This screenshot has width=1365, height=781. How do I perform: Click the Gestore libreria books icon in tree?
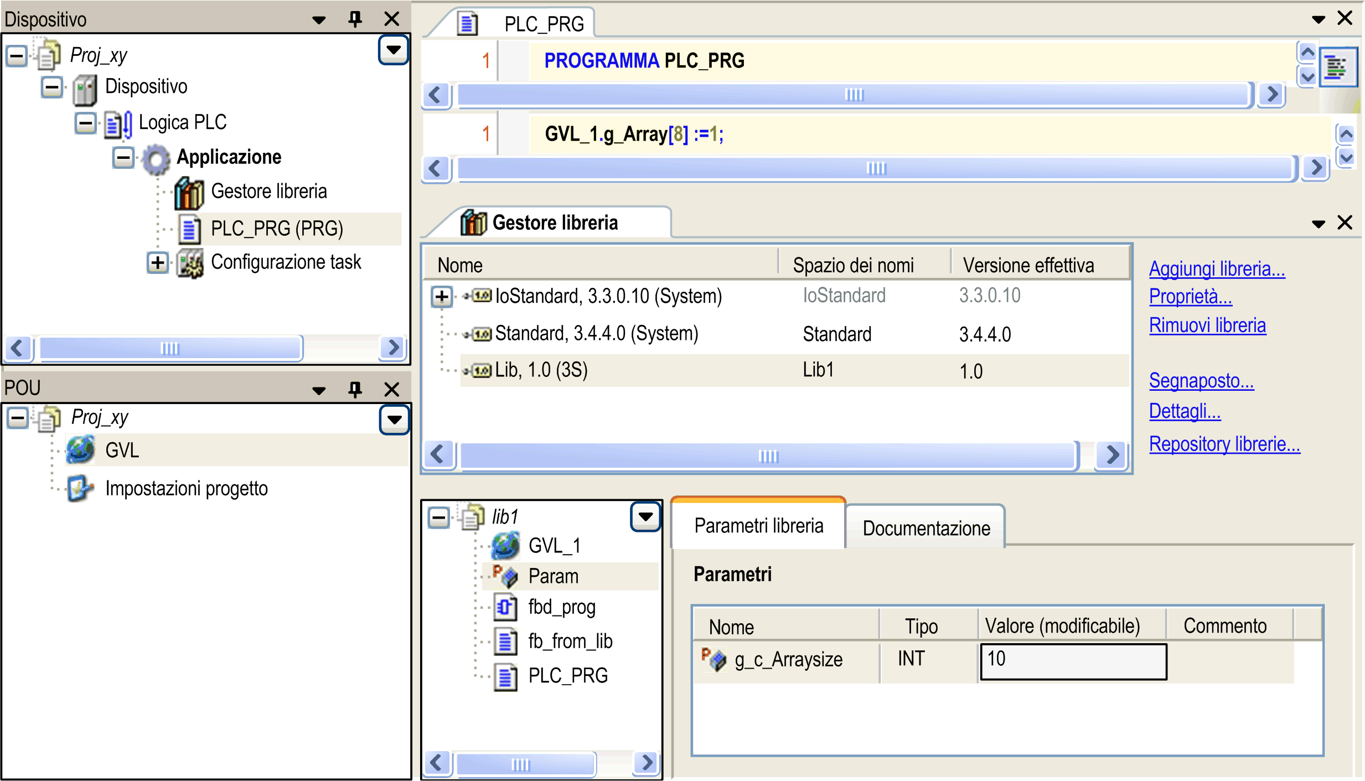(189, 194)
